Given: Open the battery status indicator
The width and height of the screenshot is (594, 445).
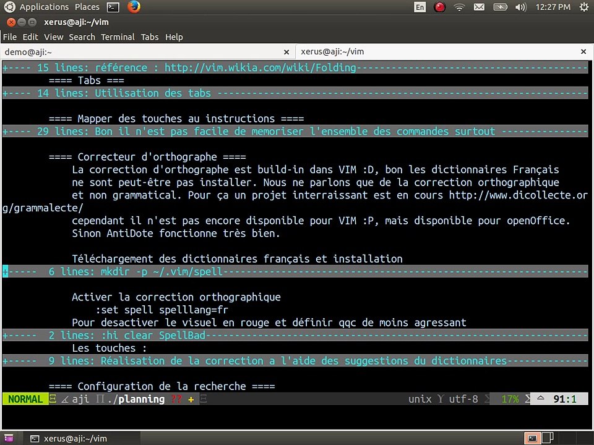Looking at the screenshot, I should click(500, 7).
